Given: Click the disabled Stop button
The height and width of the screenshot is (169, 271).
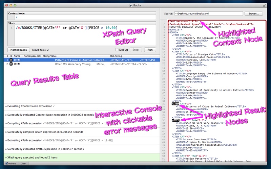Looking at the screenshot, I should (x=135, y=50).
